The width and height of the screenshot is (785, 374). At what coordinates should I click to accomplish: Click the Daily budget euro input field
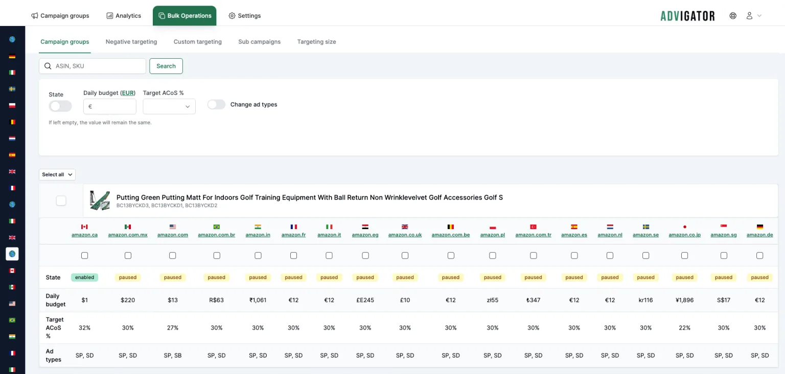[x=110, y=107]
